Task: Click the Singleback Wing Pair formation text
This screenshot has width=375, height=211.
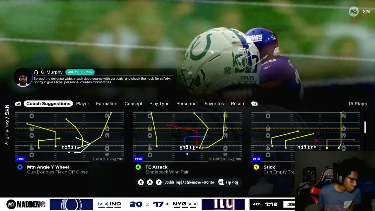Action: (x=167, y=172)
